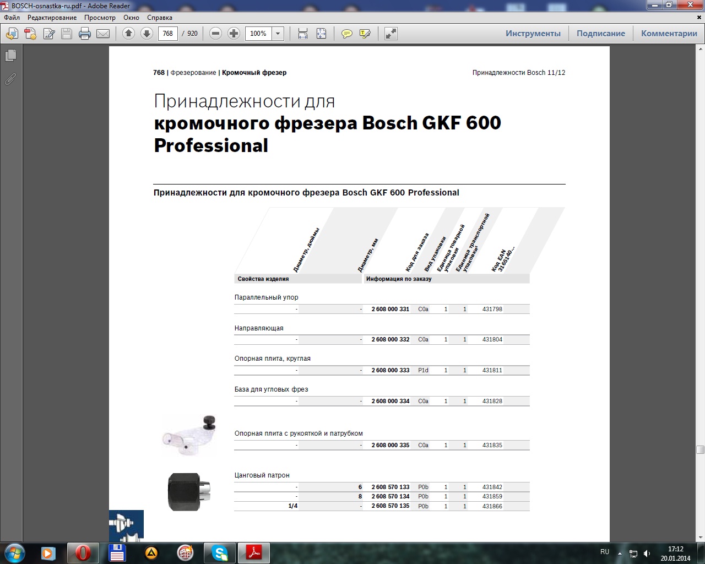Send file by email envelope icon

[103, 34]
